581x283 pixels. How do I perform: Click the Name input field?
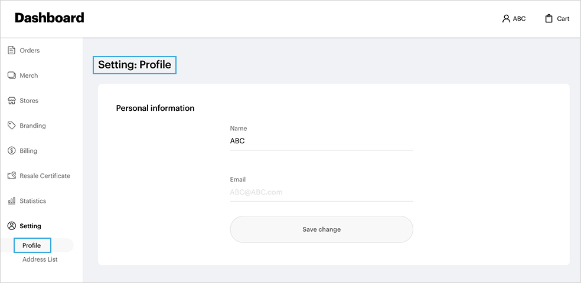pyautogui.click(x=321, y=141)
